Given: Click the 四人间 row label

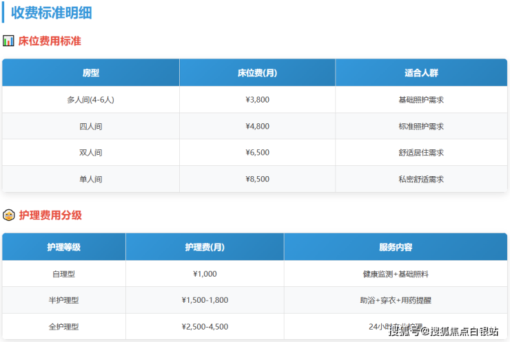Looking at the screenshot, I should (91, 127).
